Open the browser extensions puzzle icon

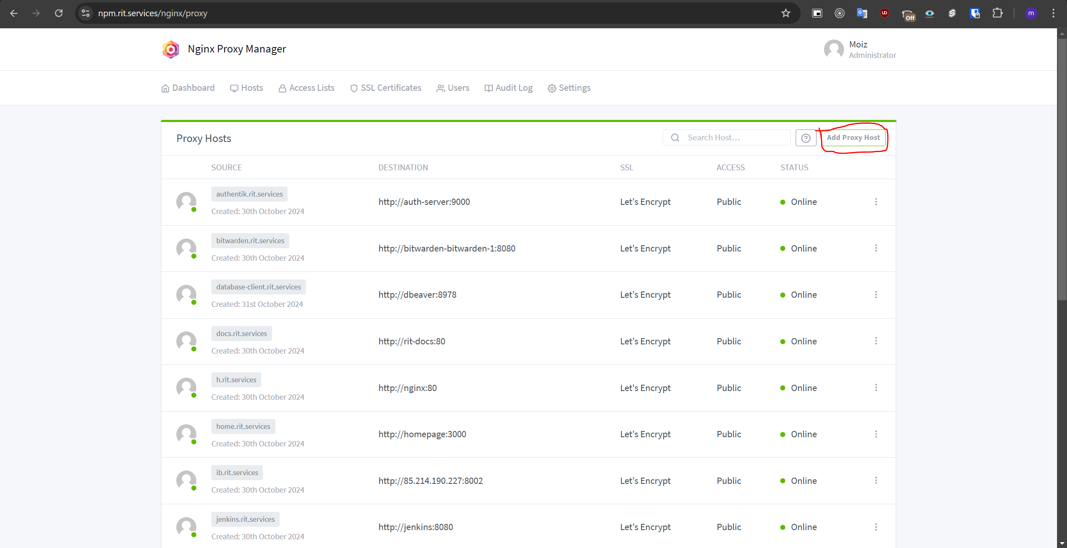point(997,13)
